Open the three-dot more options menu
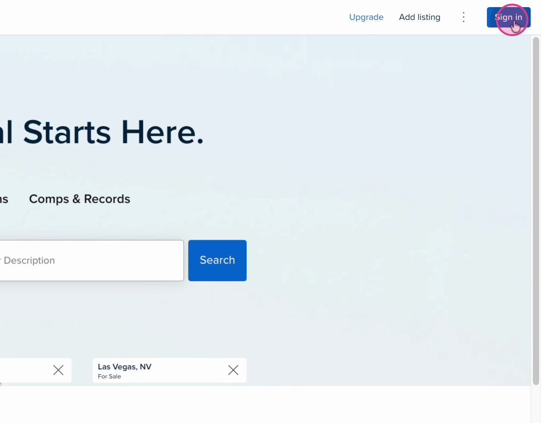The image size is (541, 423). [464, 17]
